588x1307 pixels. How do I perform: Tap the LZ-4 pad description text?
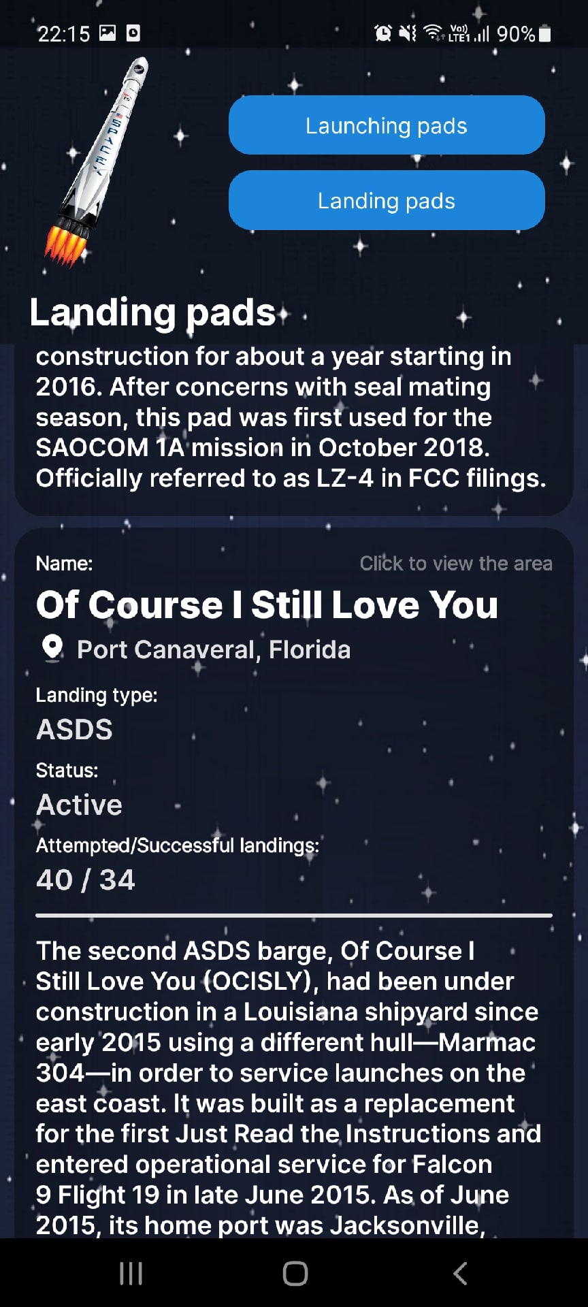click(291, 417)
